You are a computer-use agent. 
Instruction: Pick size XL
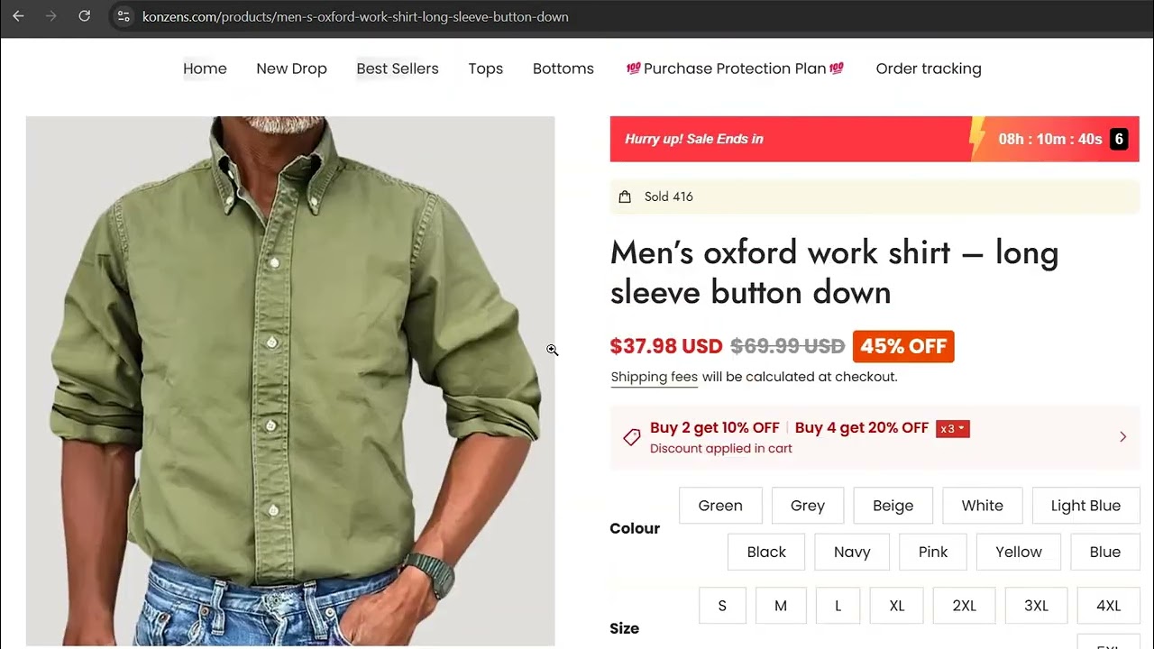tap(896, 606)
